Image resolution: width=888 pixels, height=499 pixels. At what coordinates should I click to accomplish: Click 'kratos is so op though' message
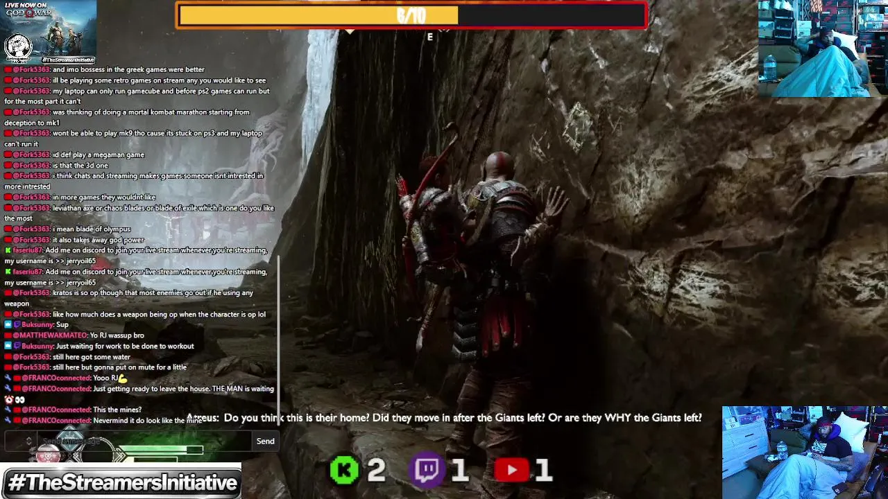coord(129,298)
